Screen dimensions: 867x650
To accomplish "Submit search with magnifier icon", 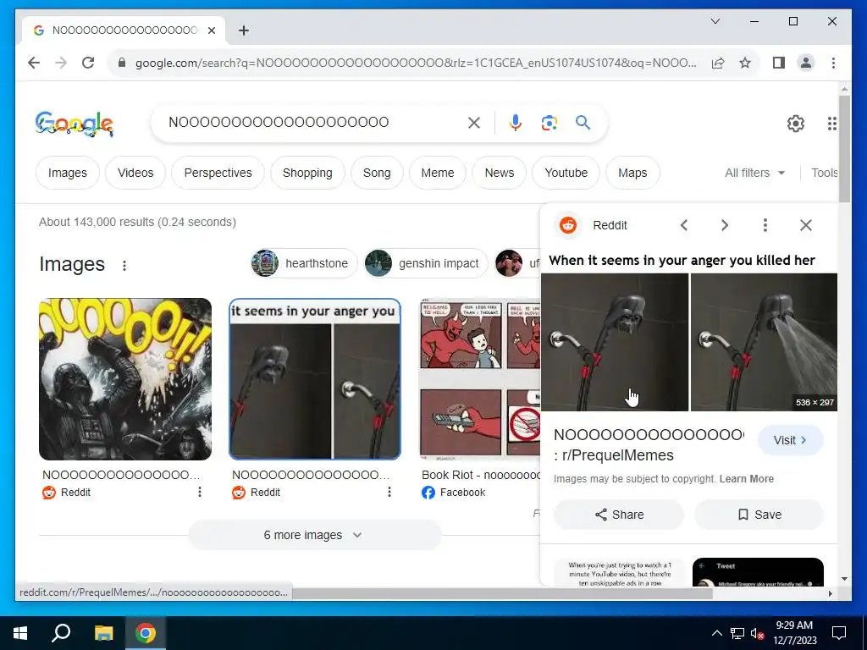I will 583,122.
